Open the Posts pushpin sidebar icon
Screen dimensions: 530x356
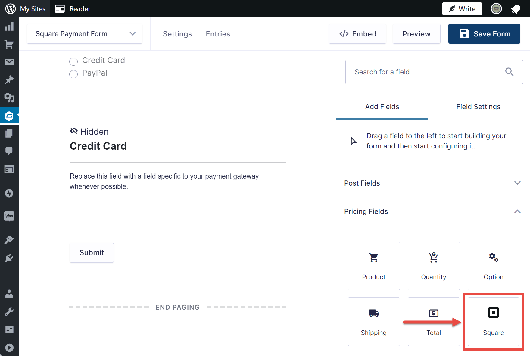tap(9, 80)
